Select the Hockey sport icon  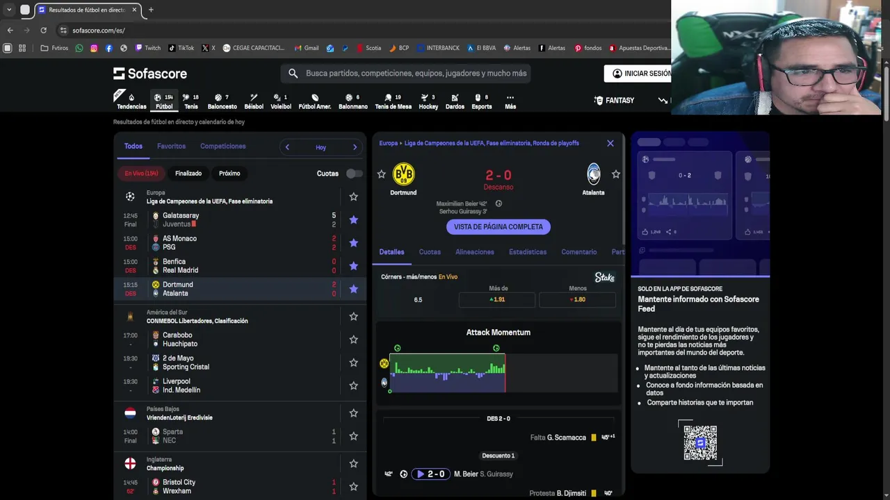tap(428, 101)
